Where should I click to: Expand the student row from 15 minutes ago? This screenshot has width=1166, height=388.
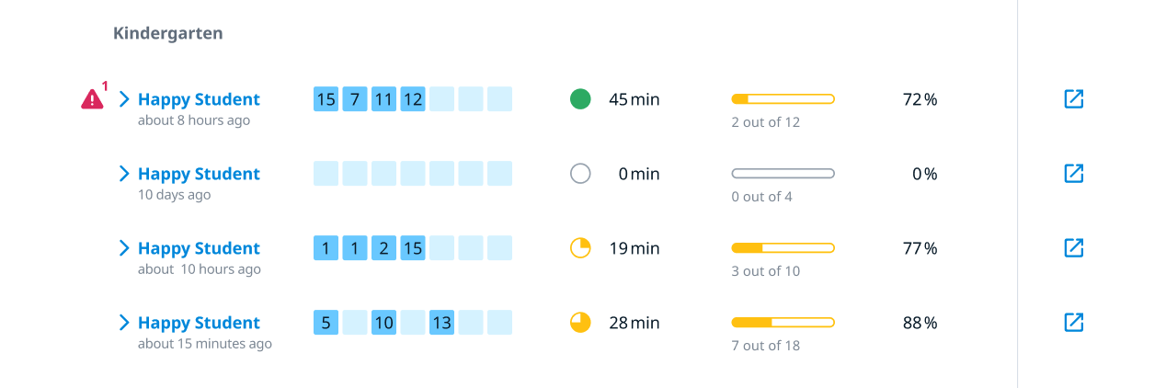click(124, 323)
